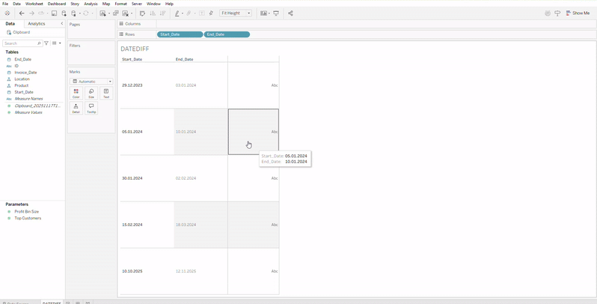Click the Presentation mode icon
Screen dimensions: 597x304
(276, 13)
